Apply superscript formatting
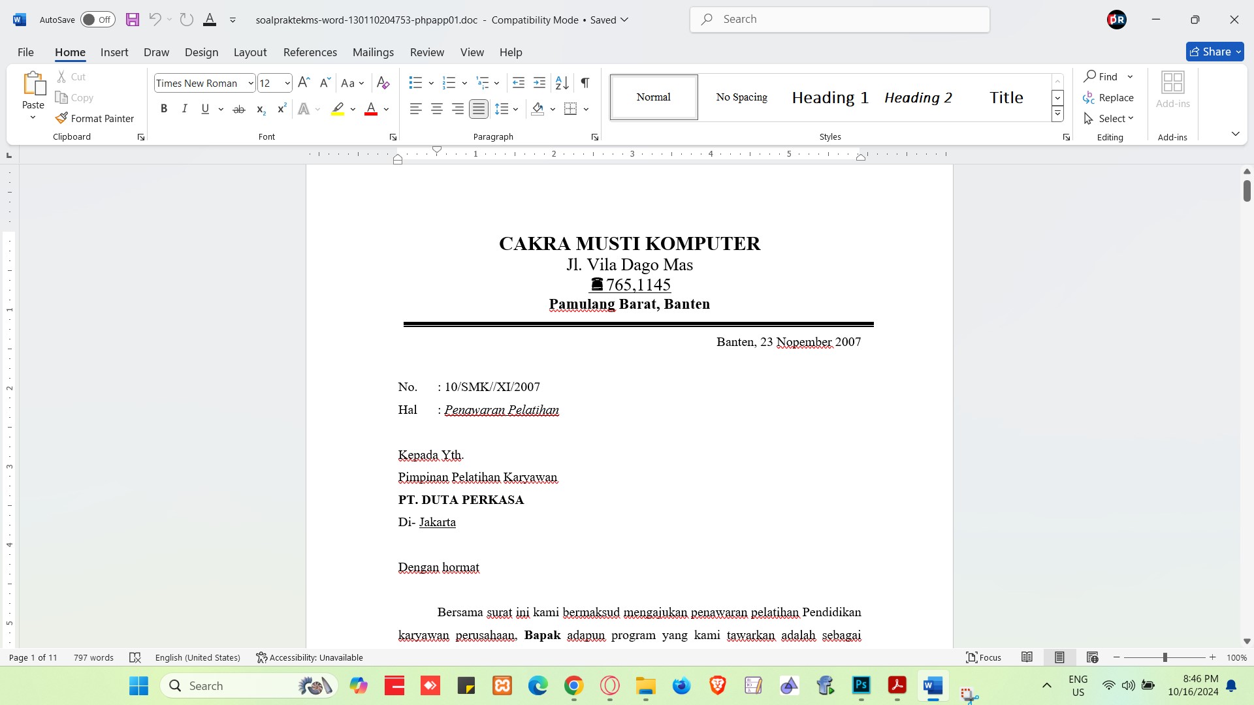The image size is (1254, 705). [x=281, y=108]
